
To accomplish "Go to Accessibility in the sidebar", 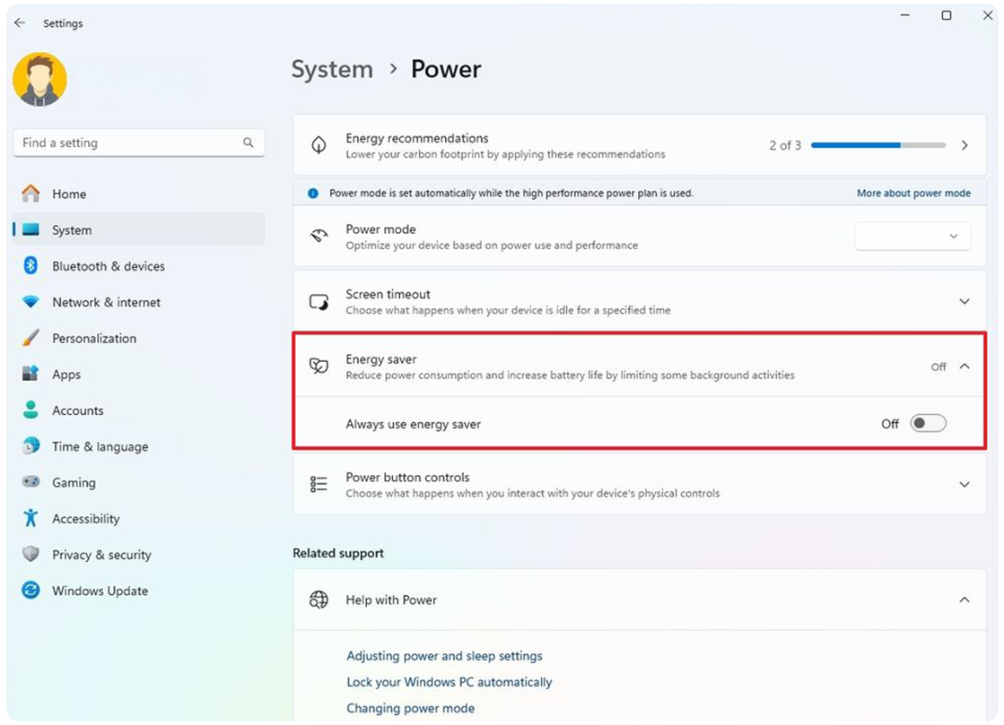I will click(85, 519).
